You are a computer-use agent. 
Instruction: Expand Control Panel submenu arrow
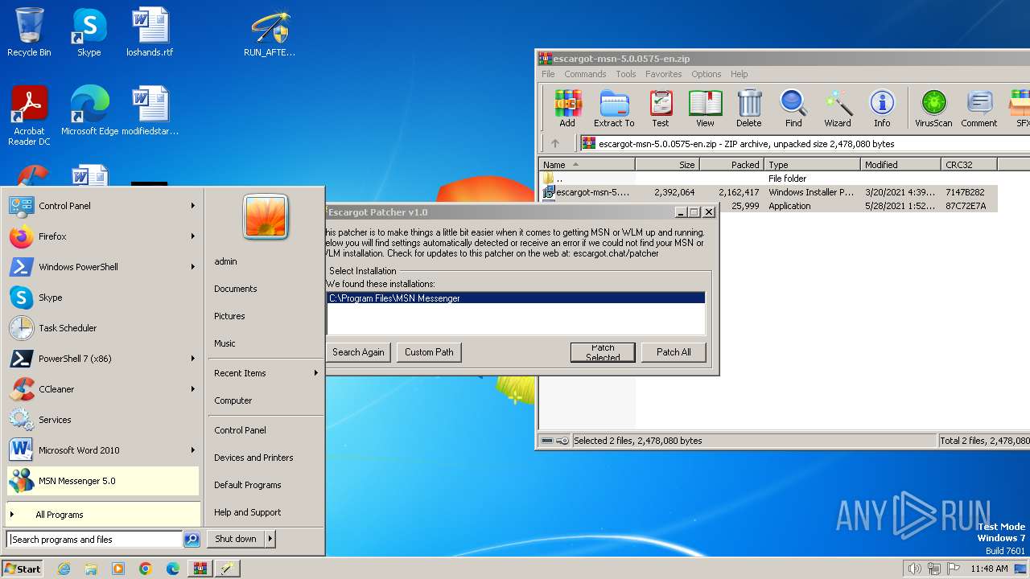(193, 206)
